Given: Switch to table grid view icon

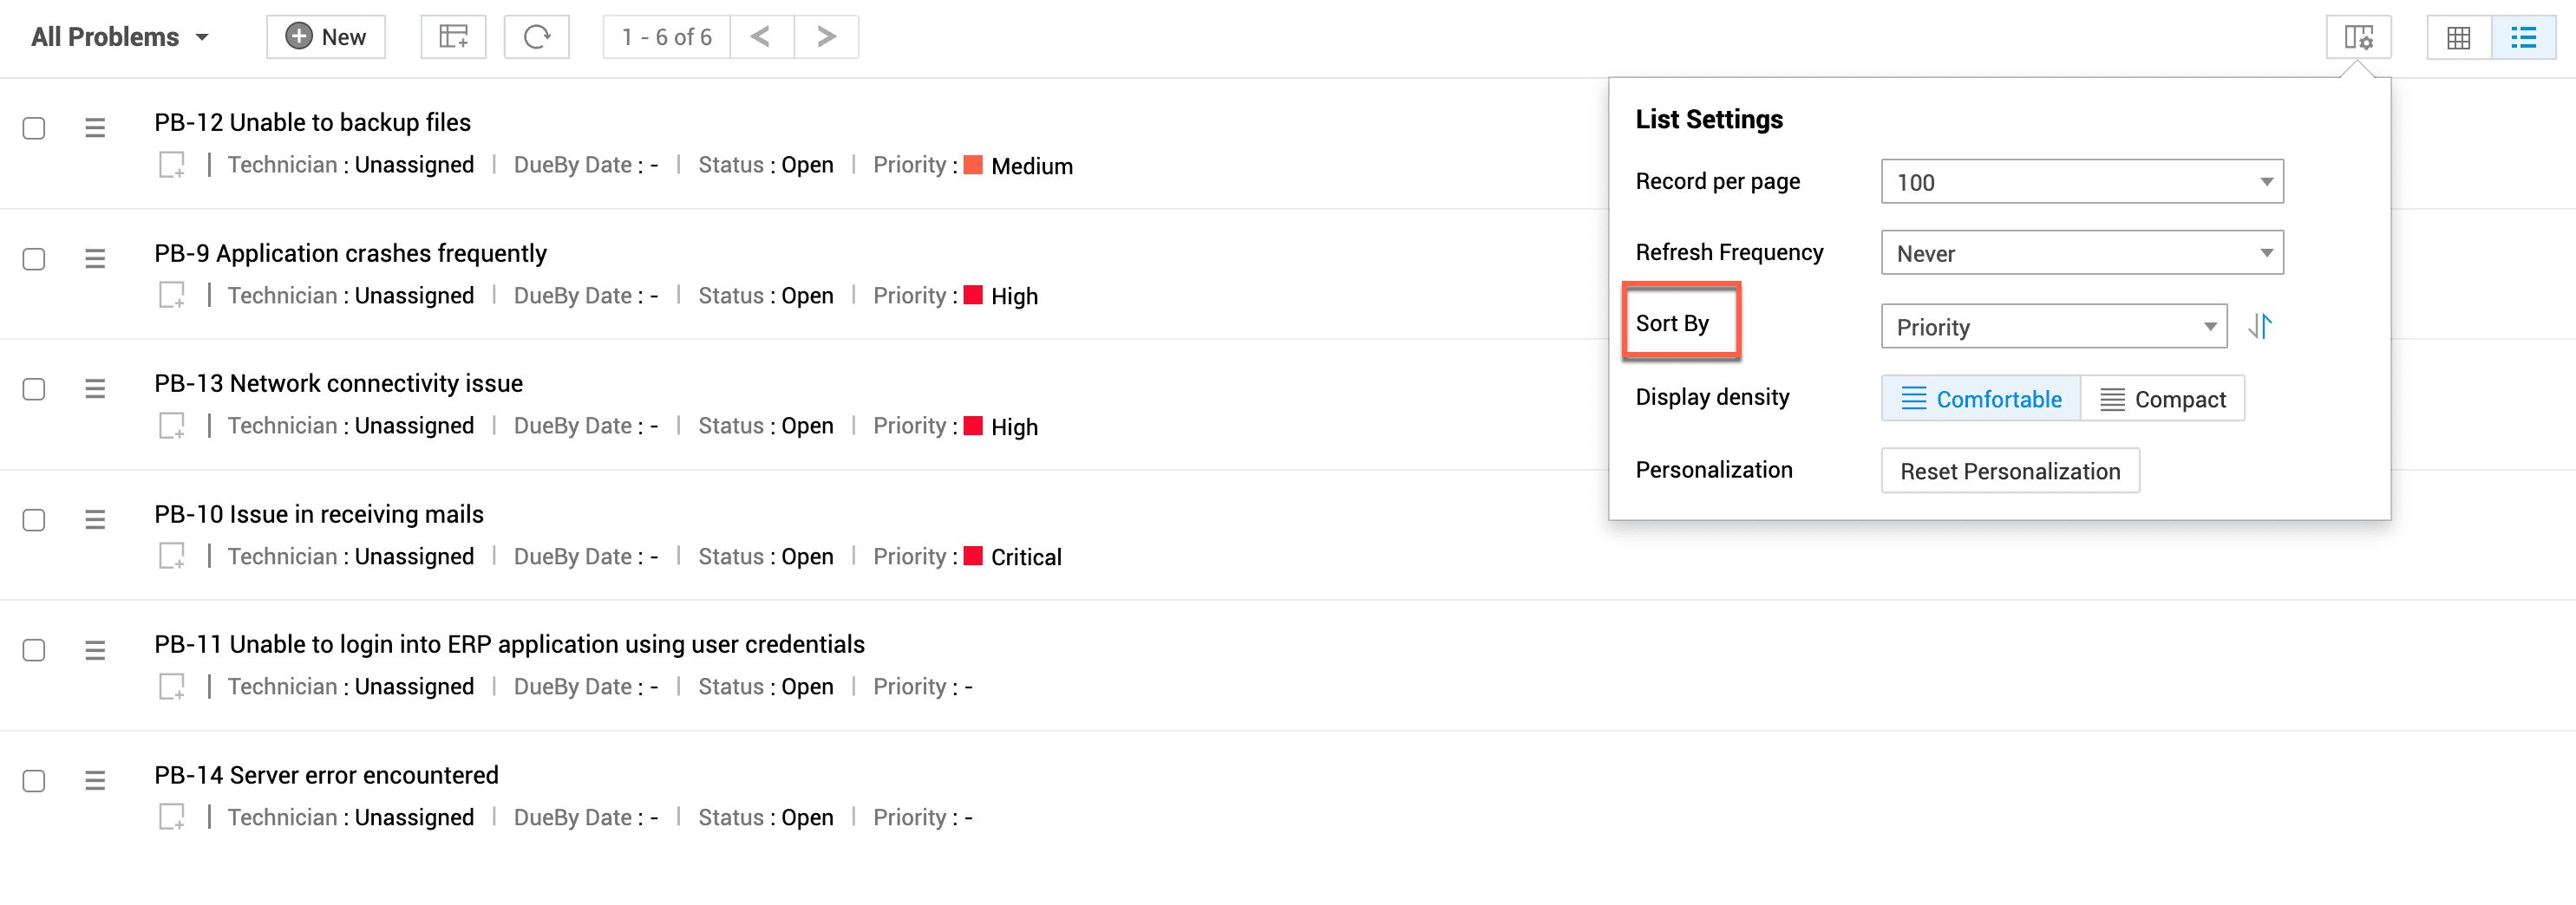Looking at the screenshot, I should 2458,38.
